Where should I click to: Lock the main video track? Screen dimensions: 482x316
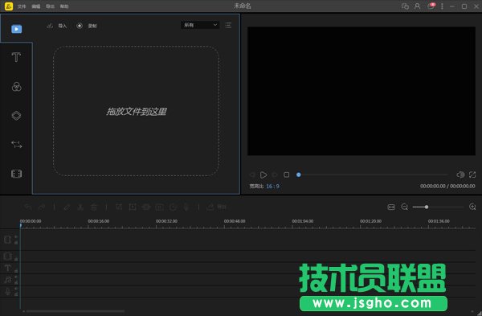coord(16,243)
